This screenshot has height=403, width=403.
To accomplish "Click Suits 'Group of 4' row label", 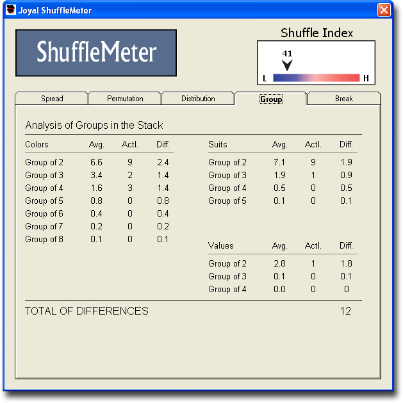I will (x=227, y=188).
